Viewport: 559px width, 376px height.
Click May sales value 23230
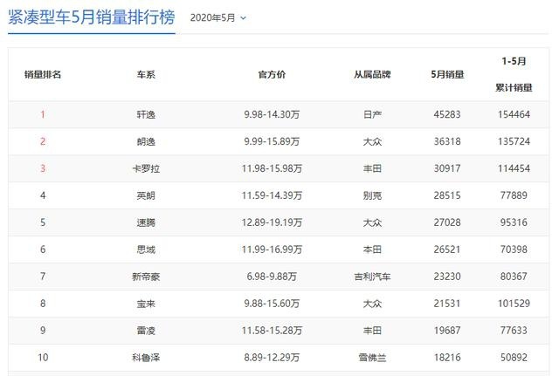tap(447, 277)
